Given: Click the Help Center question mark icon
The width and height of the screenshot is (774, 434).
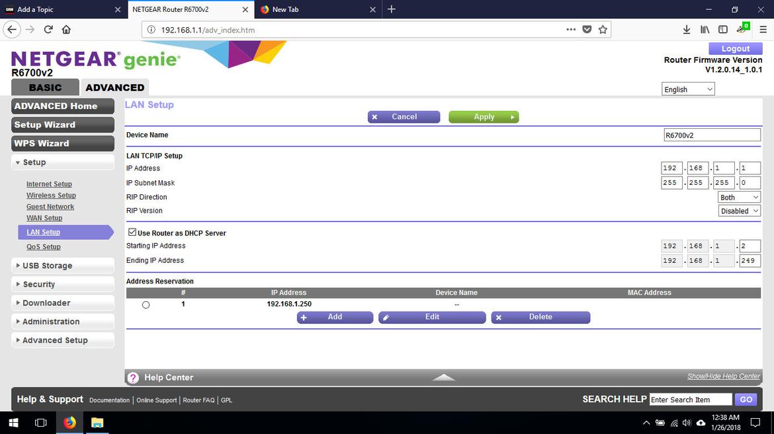Looking at the screenshot, I should point(133,378).
